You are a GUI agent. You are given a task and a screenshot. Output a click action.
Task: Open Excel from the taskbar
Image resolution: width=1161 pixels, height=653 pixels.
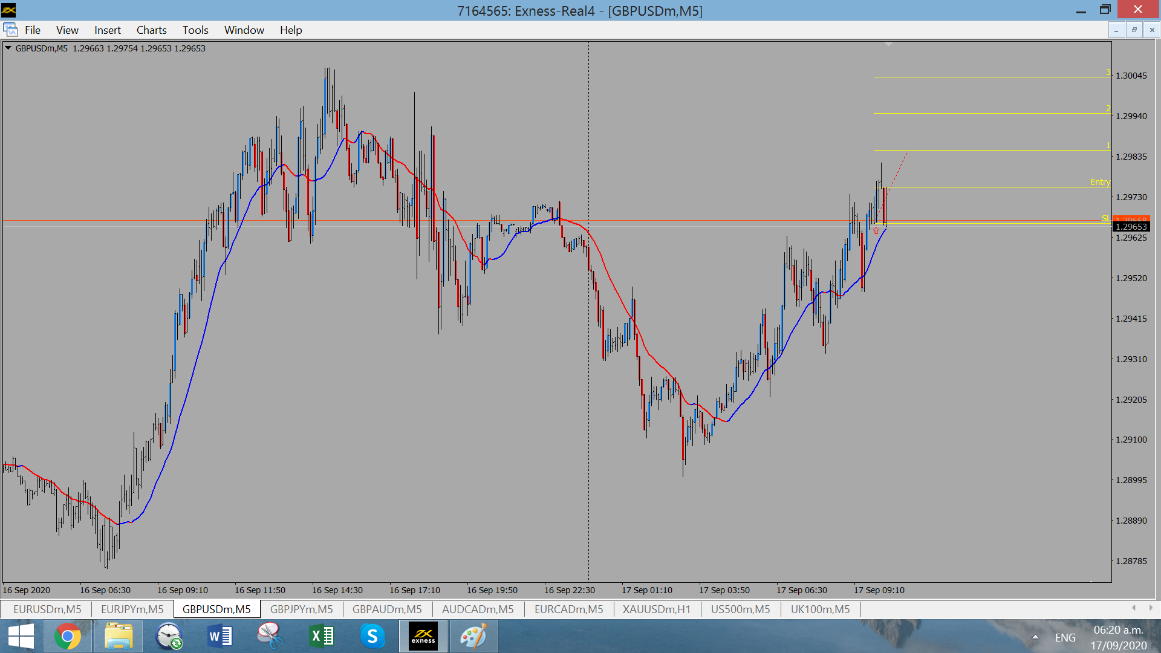pyautogui.click(x=322, y=636)
